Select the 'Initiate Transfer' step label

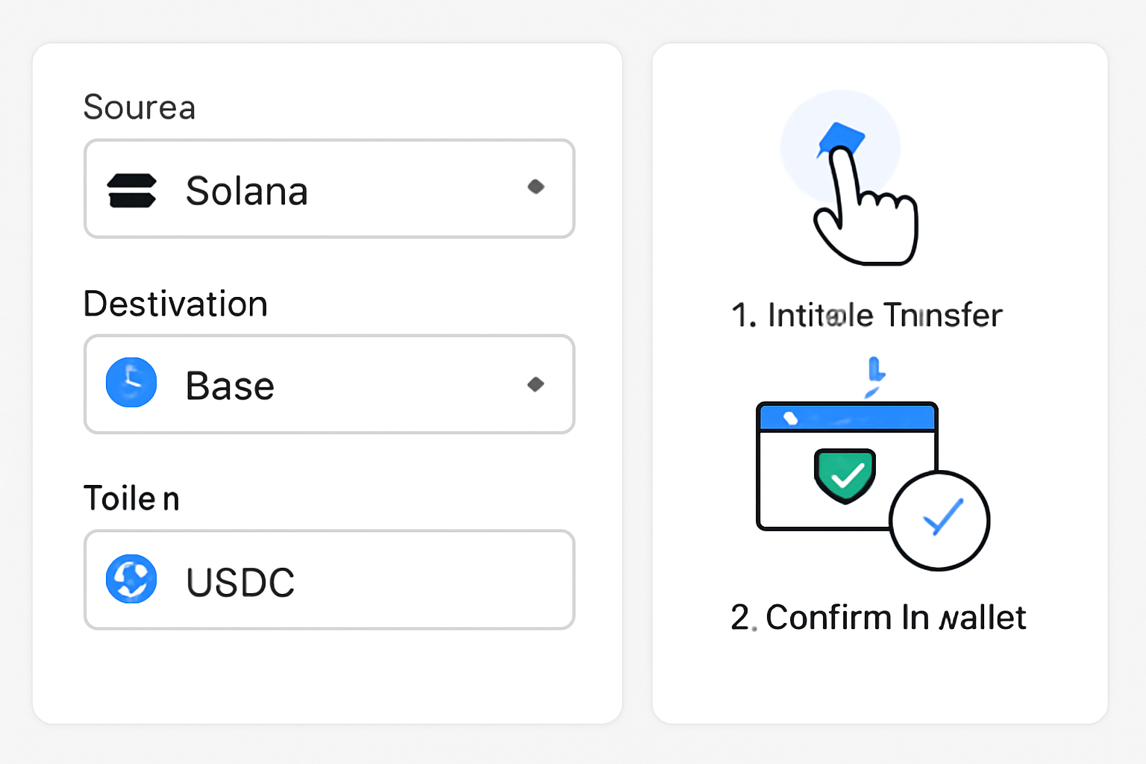(868, 315)
